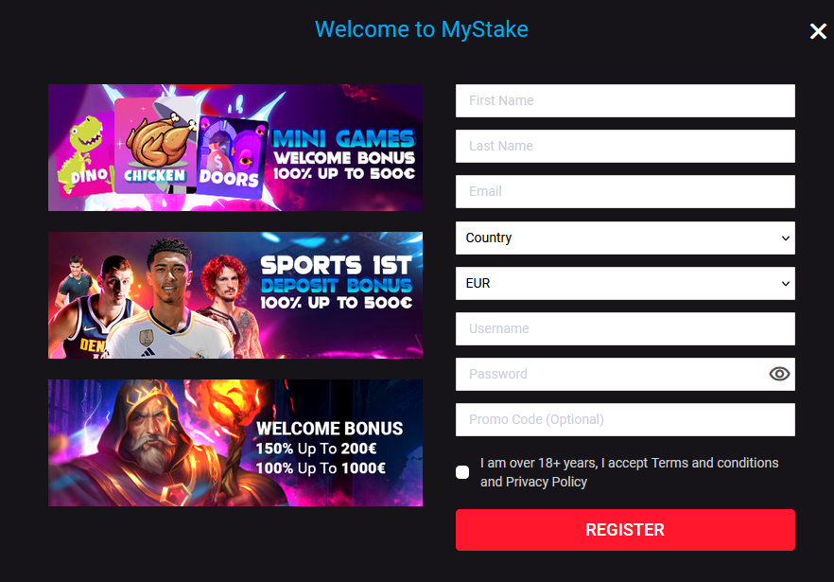Image resolution: width=834 pixels, height=582 pixels.
Task: Click into the Last Name field
Action: pyautogui.click(x=625, y=146)
